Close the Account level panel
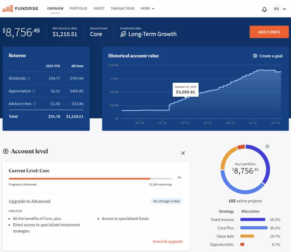 coord(183,153)
